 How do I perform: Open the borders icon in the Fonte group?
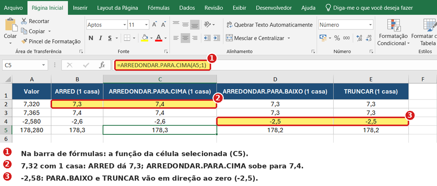(127, 38)
